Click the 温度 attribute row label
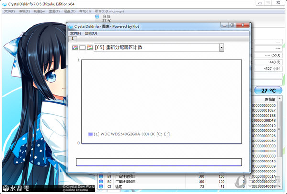This screenshot has width=287, height=194. (x=119, y=187)
